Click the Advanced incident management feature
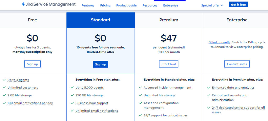268x121 pixels. pyautogui.click(x=167, y=88)
